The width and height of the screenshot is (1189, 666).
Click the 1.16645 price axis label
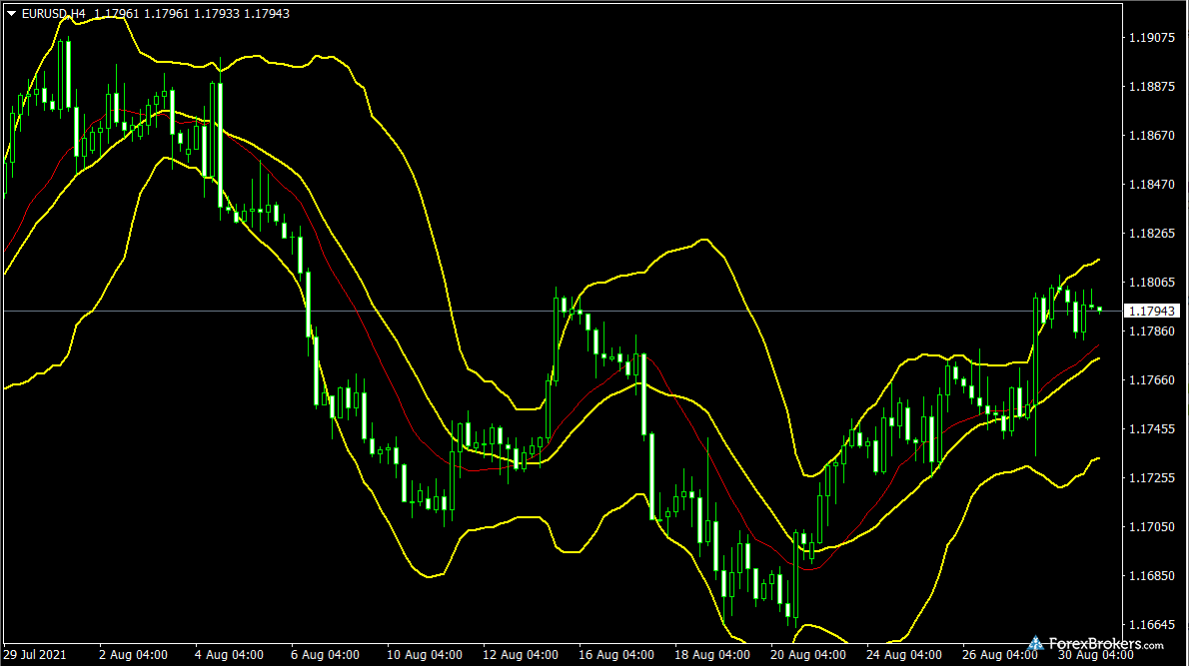(x=1151, y=625)
